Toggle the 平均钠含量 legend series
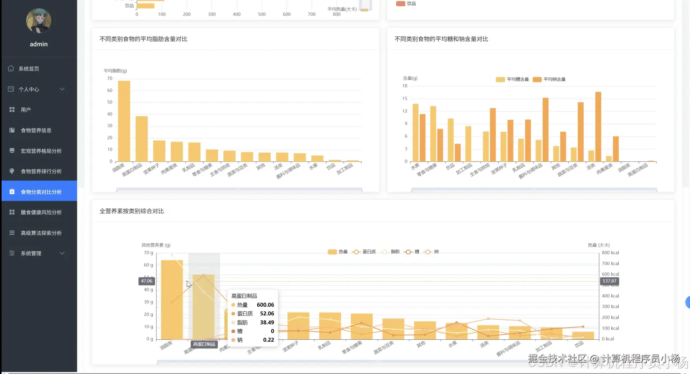This screenshot has height=374, width=690. tap(549, 79)
